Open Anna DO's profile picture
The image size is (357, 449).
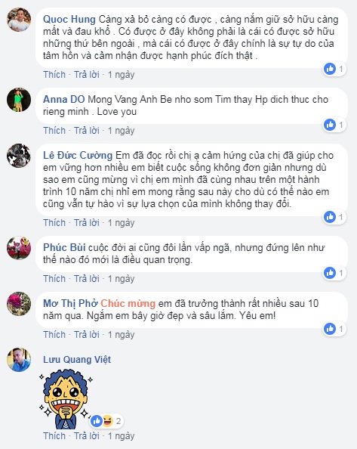19,100
